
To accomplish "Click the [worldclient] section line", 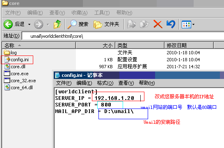I will click(76, 92).
